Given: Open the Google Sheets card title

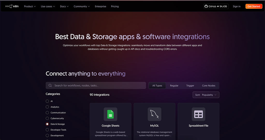Looking at the screenshot, I should click(x=111, y=126).
